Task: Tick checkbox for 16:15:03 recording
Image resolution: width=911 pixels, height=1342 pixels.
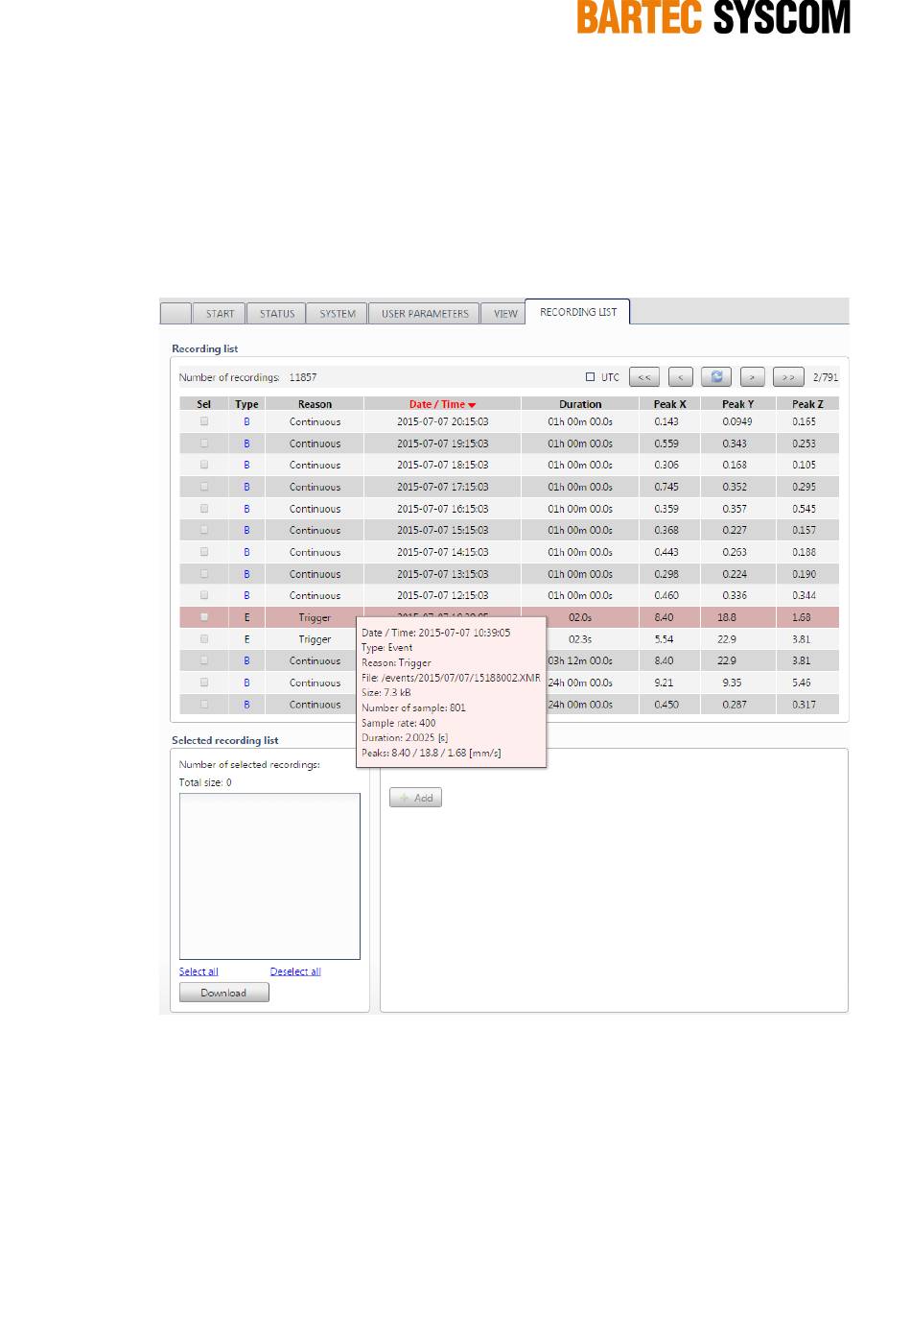Action: click(204, 509)
